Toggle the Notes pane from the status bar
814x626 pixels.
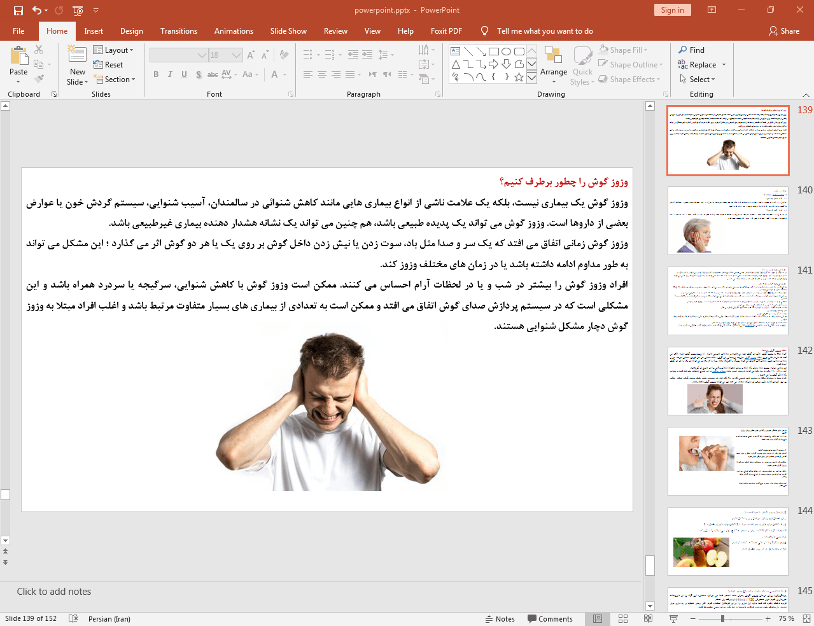tap(500, 618)
